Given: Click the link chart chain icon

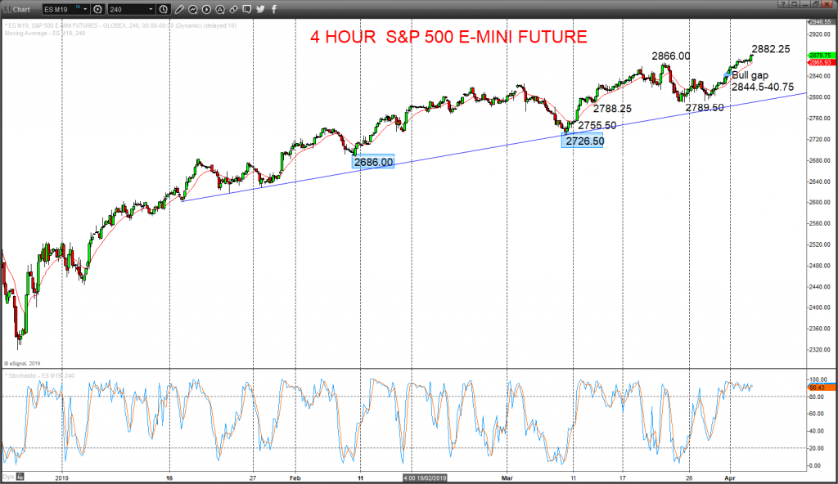Looking at the screenshot, I should 233,9.
